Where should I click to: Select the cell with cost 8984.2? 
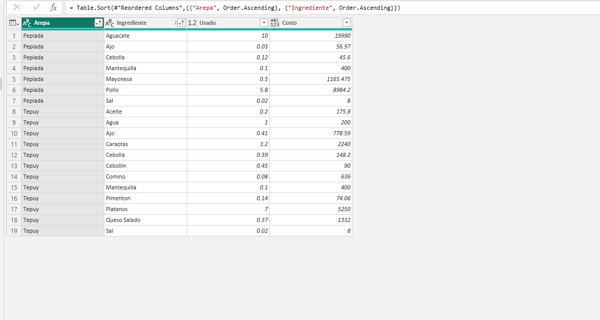[x=311, y=90]
